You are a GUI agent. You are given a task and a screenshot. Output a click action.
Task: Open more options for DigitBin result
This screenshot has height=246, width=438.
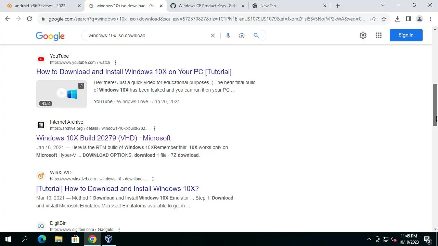(119, 230)
